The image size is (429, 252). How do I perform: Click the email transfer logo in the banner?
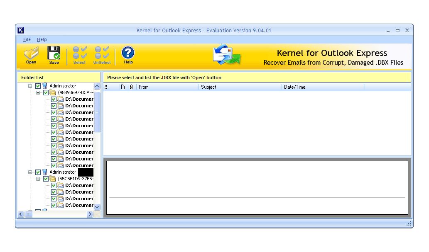tap(227, 55)
